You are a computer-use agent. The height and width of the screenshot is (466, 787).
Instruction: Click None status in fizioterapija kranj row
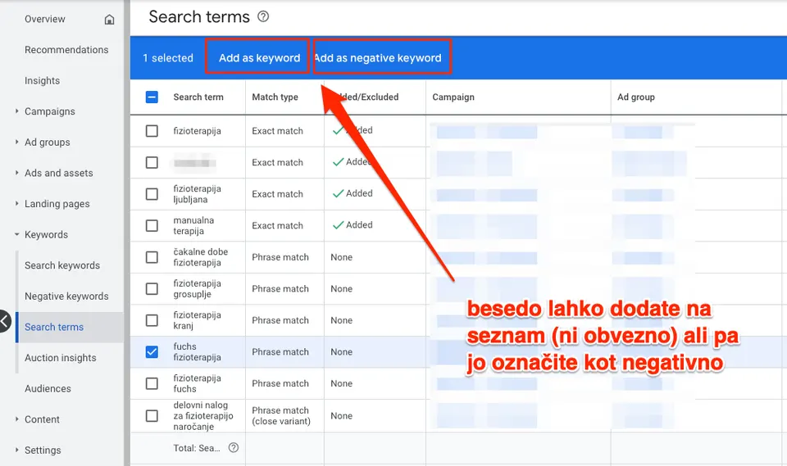(341, 320)
